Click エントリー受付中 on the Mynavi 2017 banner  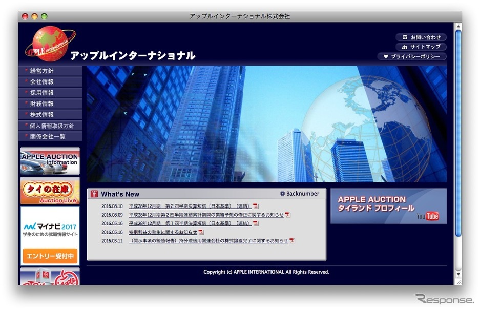(50, 256)
